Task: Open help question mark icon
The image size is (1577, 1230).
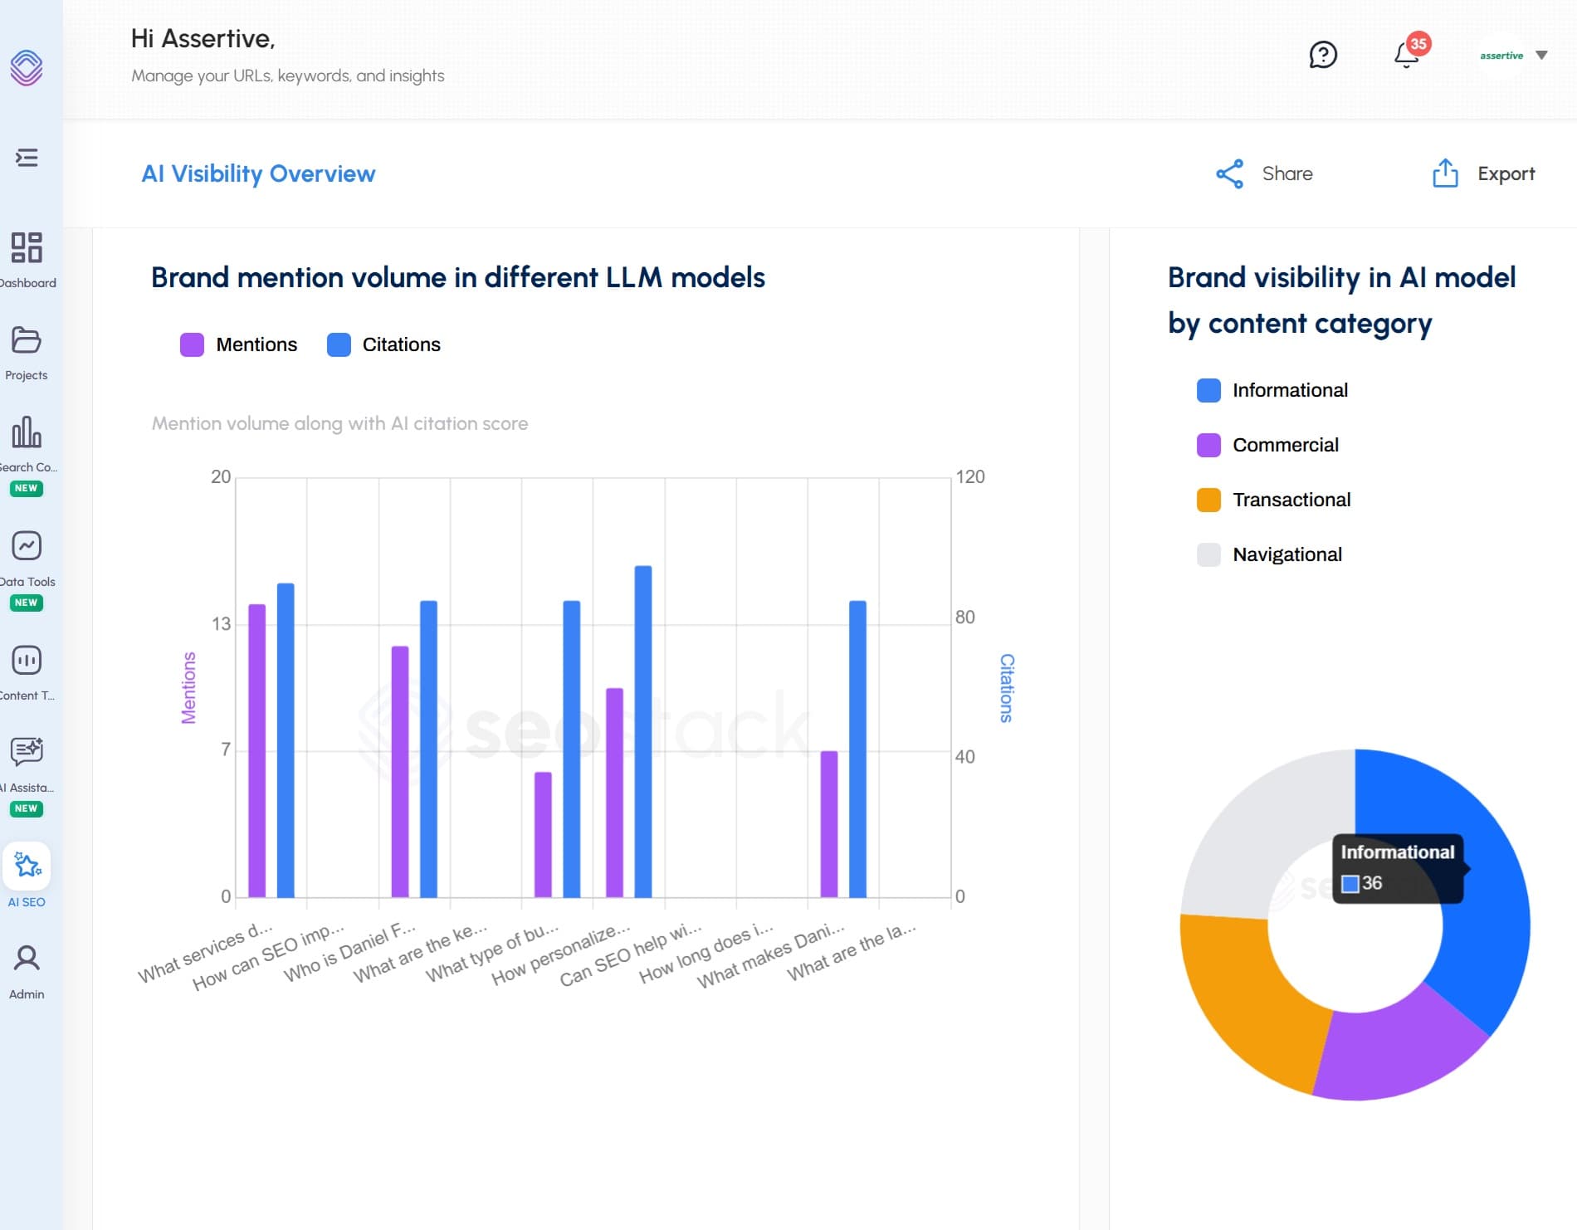Action: (1323, 55)
